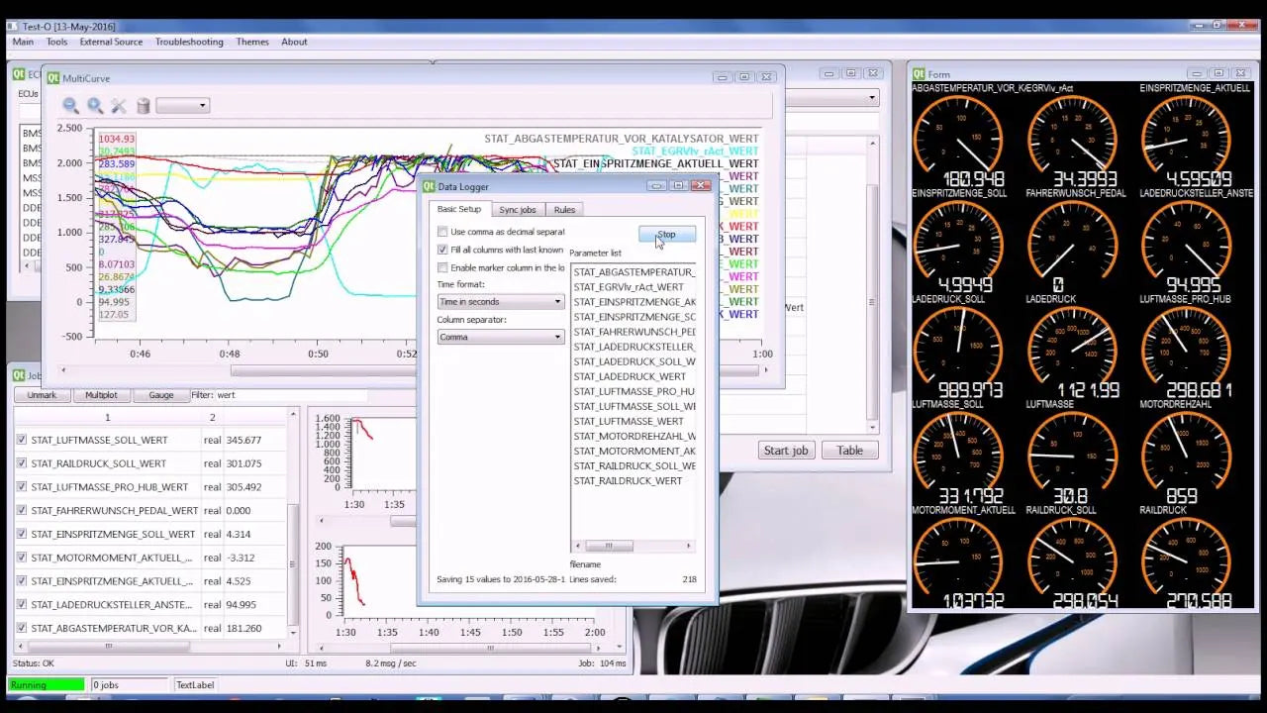The image size is (1267, 713).
Task: Open the Column separator dropdown
Action: pyautogui.click(x=500, y=338)
